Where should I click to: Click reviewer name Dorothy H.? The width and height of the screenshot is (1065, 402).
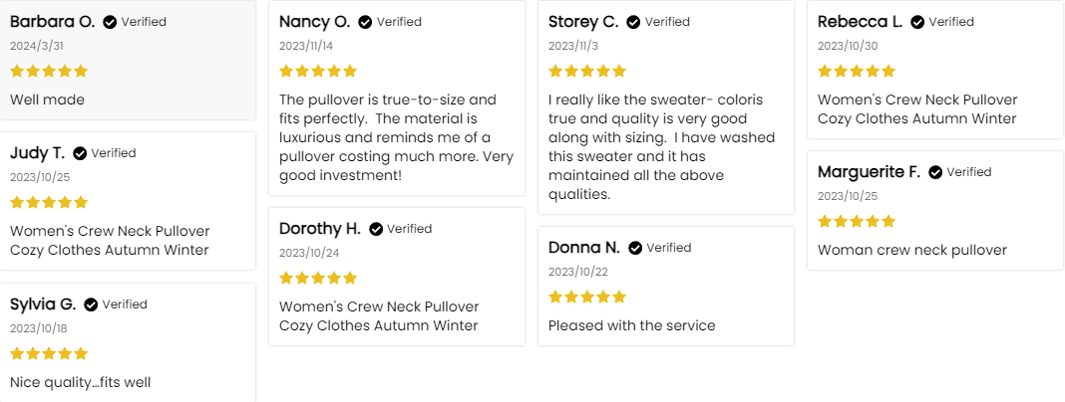point(320,229)
